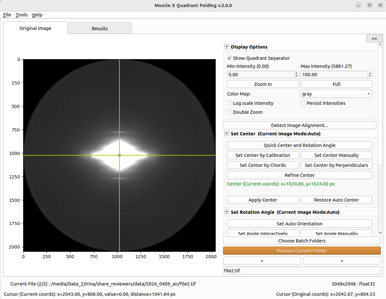386x299 pixels.
Task: Open the Color Map gray dropdown
Action: point(336,94)
